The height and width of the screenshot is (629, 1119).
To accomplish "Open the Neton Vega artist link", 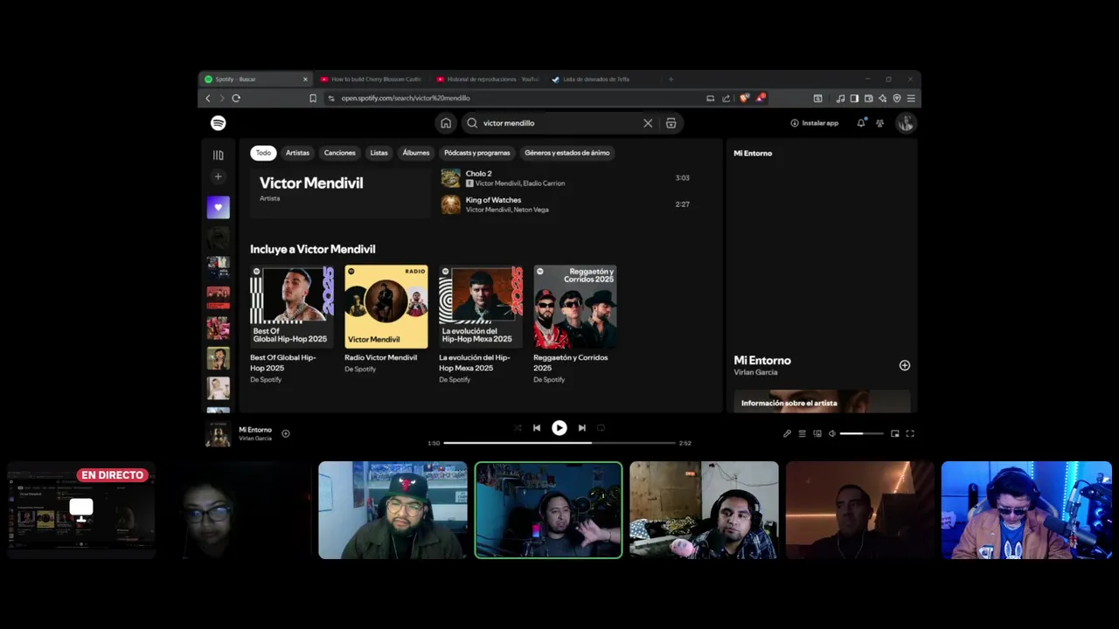I will coord(530,210).
